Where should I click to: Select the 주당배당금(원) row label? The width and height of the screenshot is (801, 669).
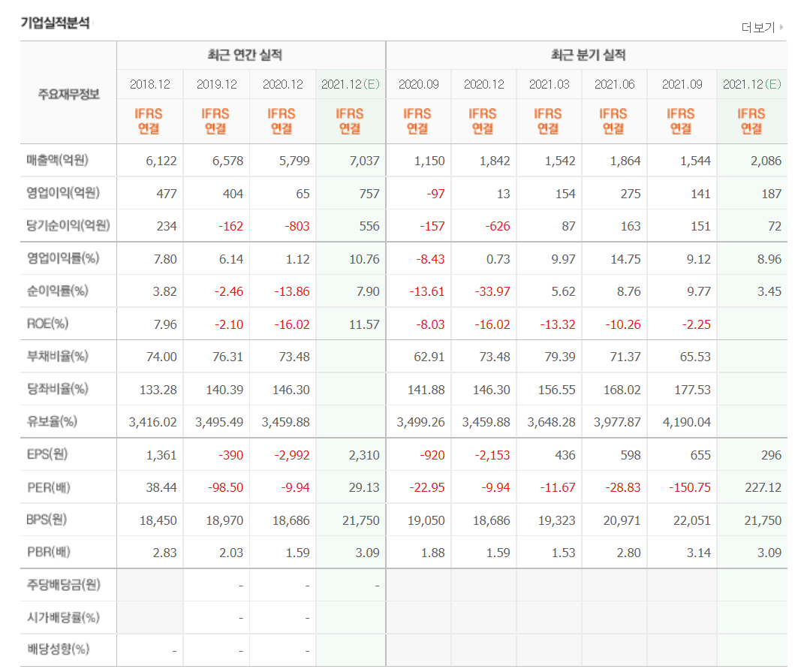tap(63, 585)
